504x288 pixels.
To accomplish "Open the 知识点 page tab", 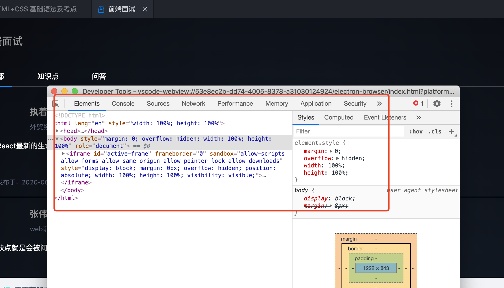I will pos(48,76).
